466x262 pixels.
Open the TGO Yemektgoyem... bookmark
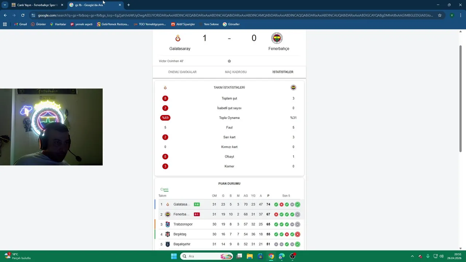pyautogui.click(x=150, y=24)
